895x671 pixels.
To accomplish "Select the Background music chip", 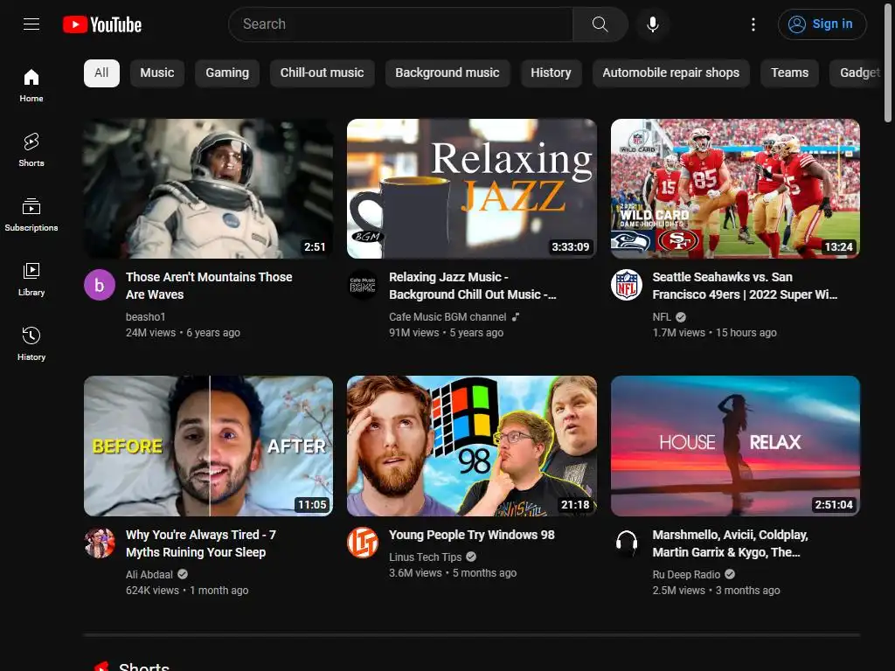I will 447,73.
